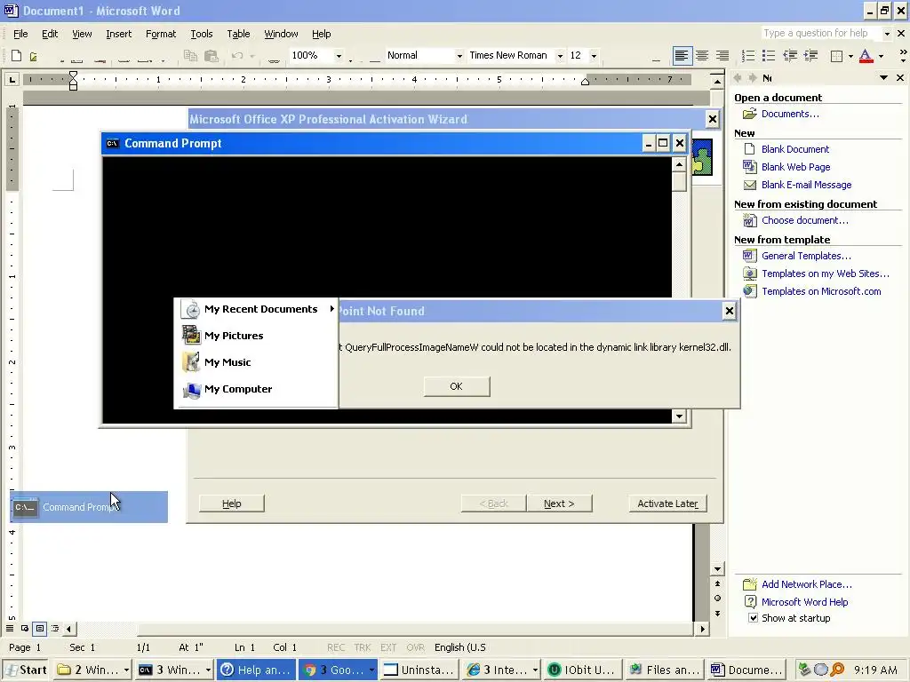Viewport: 910px width, 682px height.
Task: Expand the toolbar options chevron
Action: point(903,56)
